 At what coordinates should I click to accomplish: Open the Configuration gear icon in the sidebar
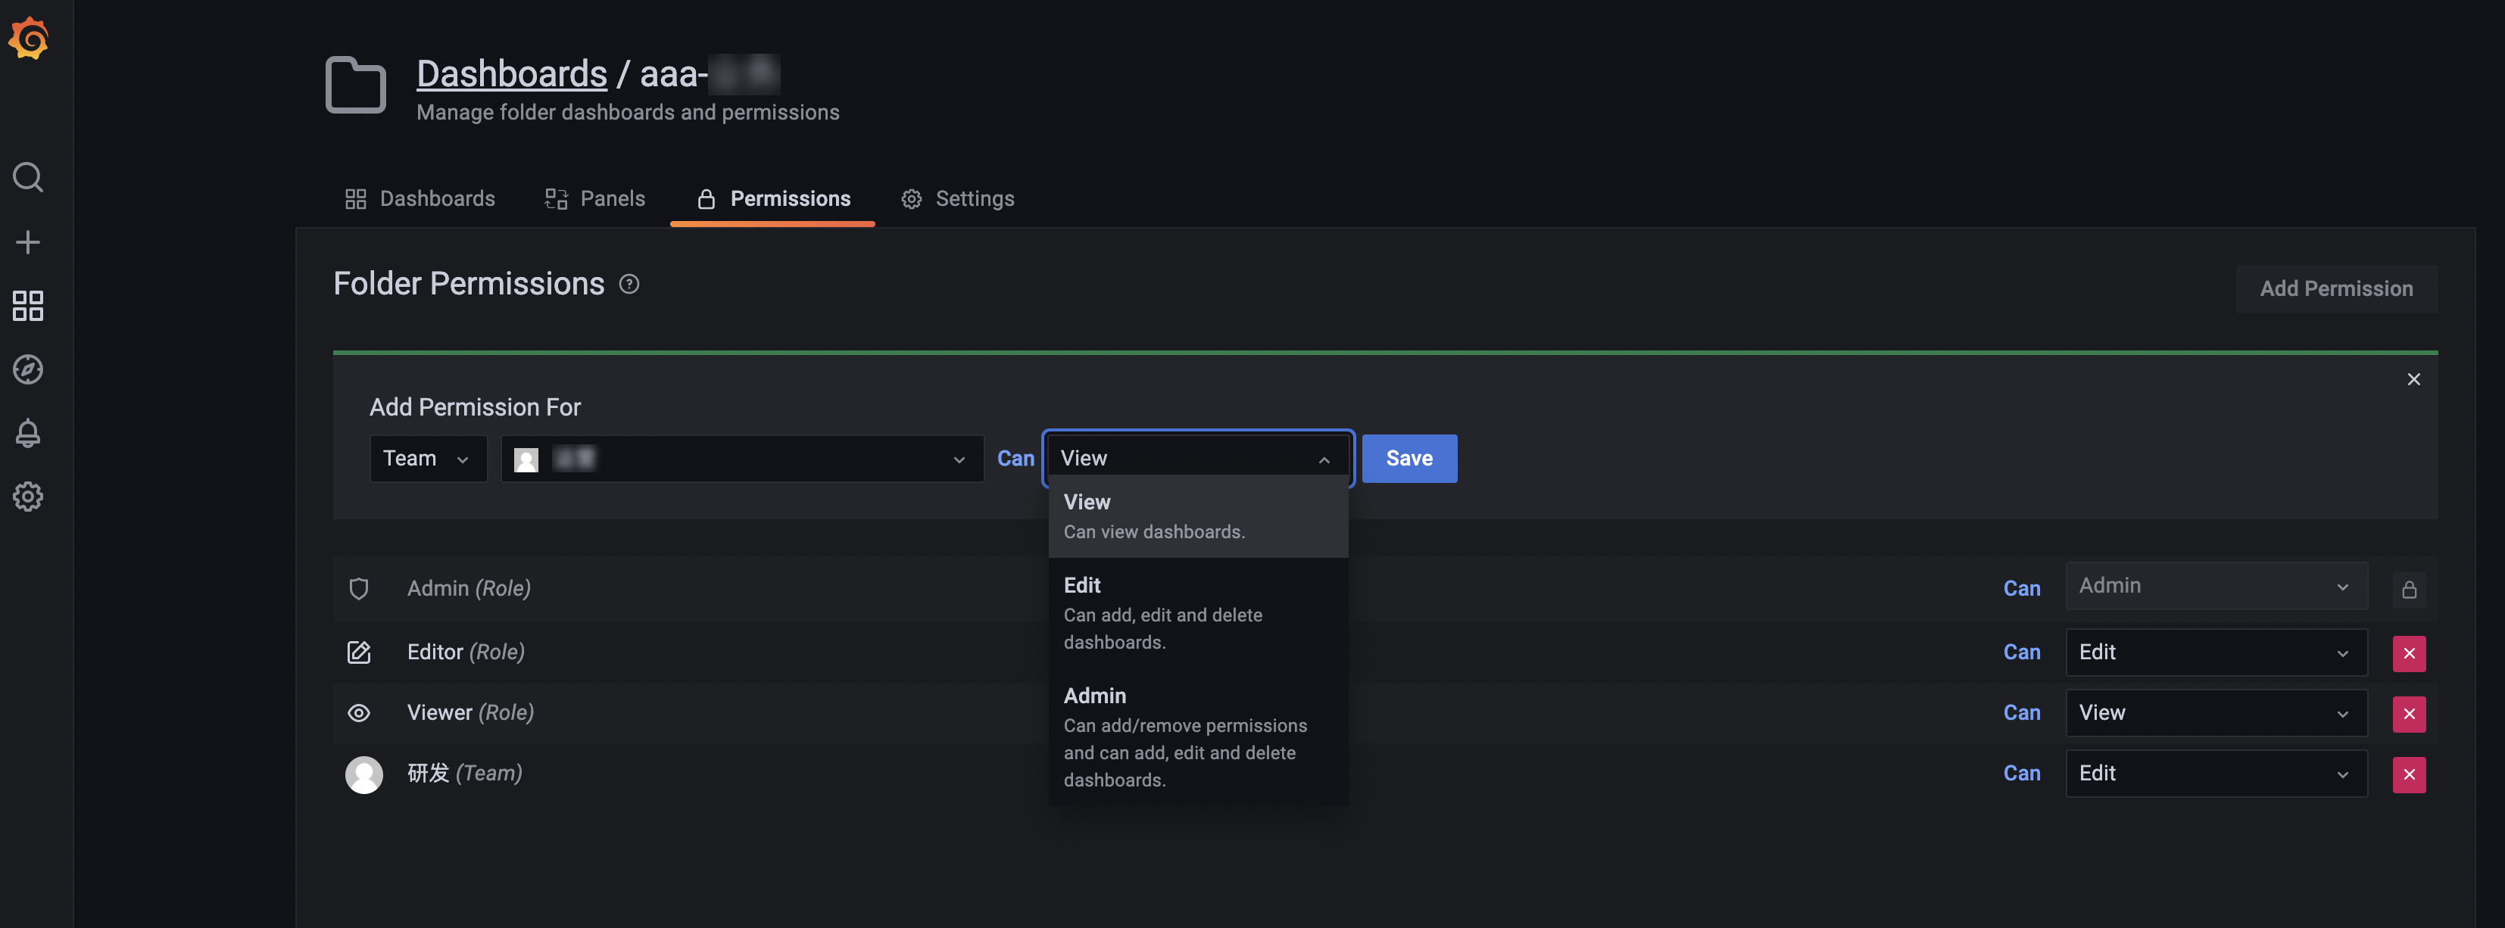point(28,497)
